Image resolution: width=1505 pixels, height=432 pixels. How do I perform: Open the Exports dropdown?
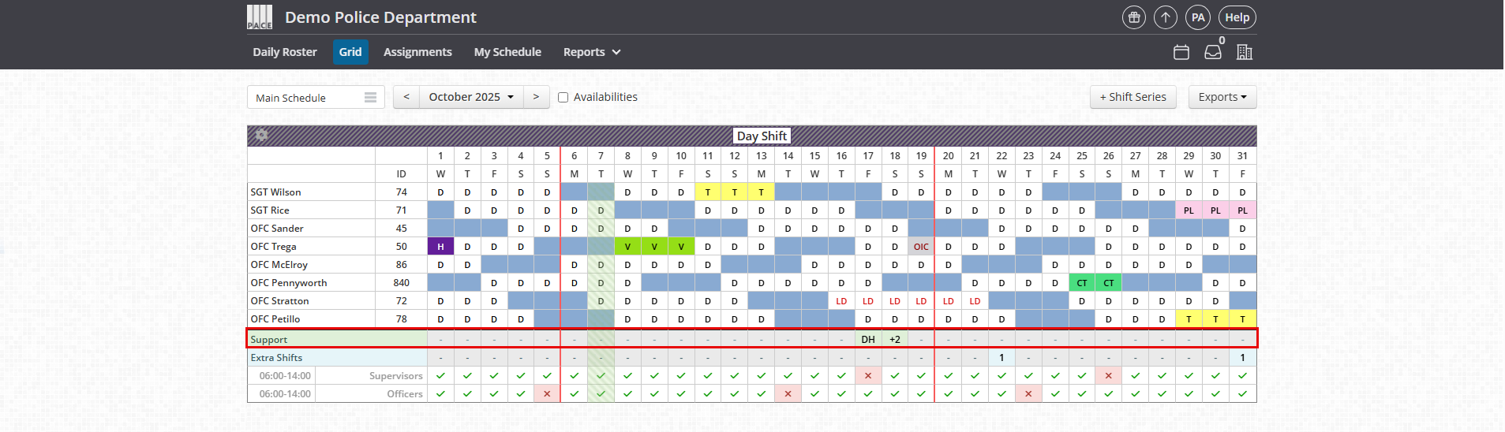pyautogui.click(x=1222, y=97)
